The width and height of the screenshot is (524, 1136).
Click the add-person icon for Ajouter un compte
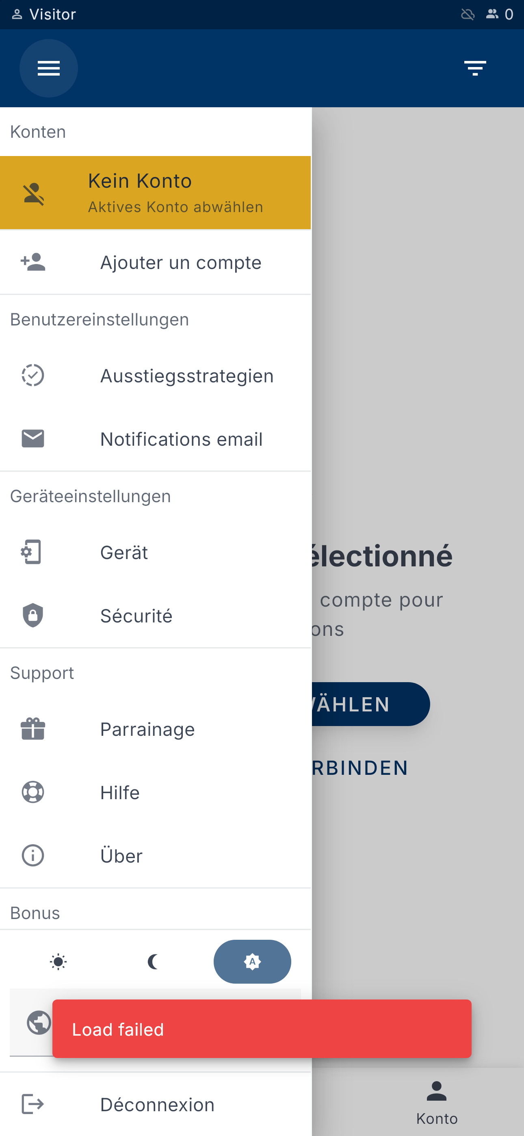click(33, 262)
